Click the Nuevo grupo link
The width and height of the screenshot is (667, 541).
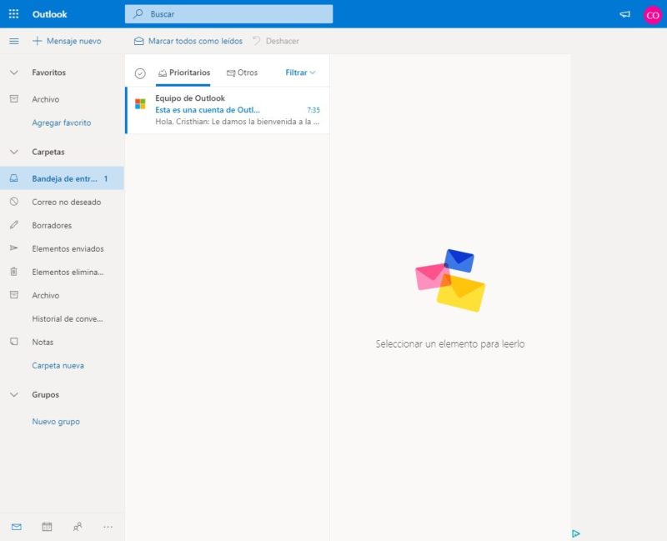(56, 422)
